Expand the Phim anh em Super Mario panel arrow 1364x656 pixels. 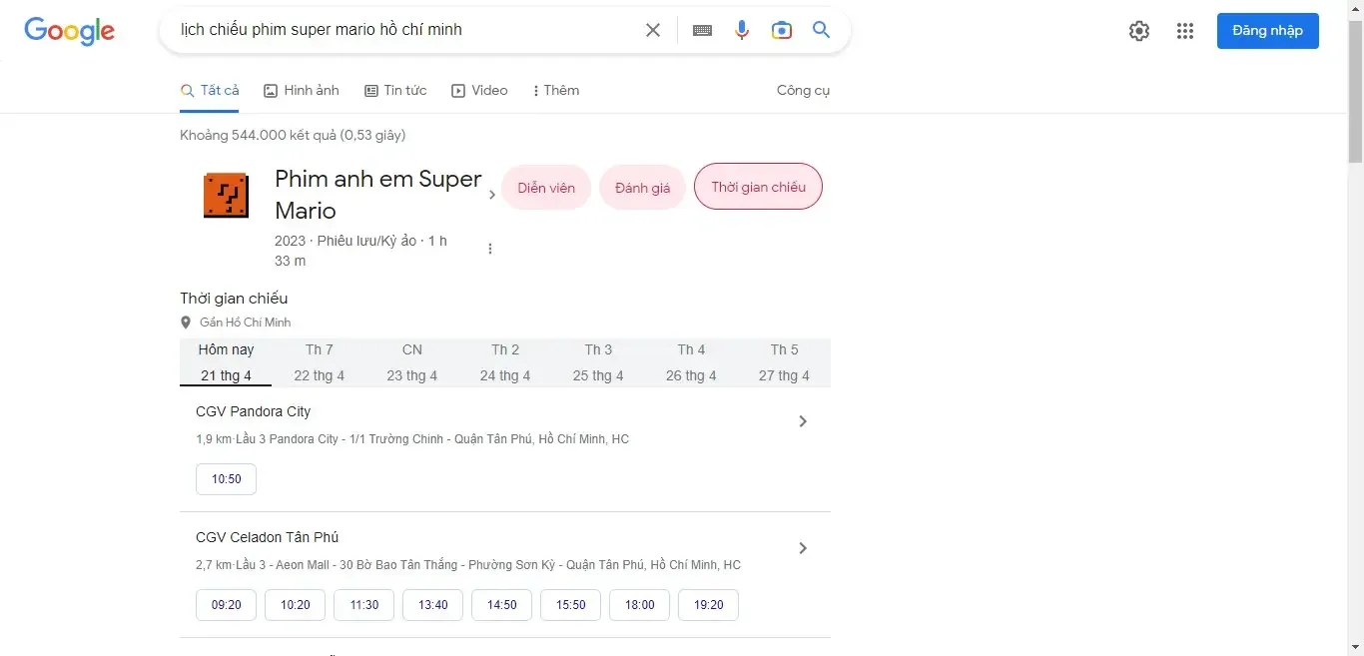[492, 195]
